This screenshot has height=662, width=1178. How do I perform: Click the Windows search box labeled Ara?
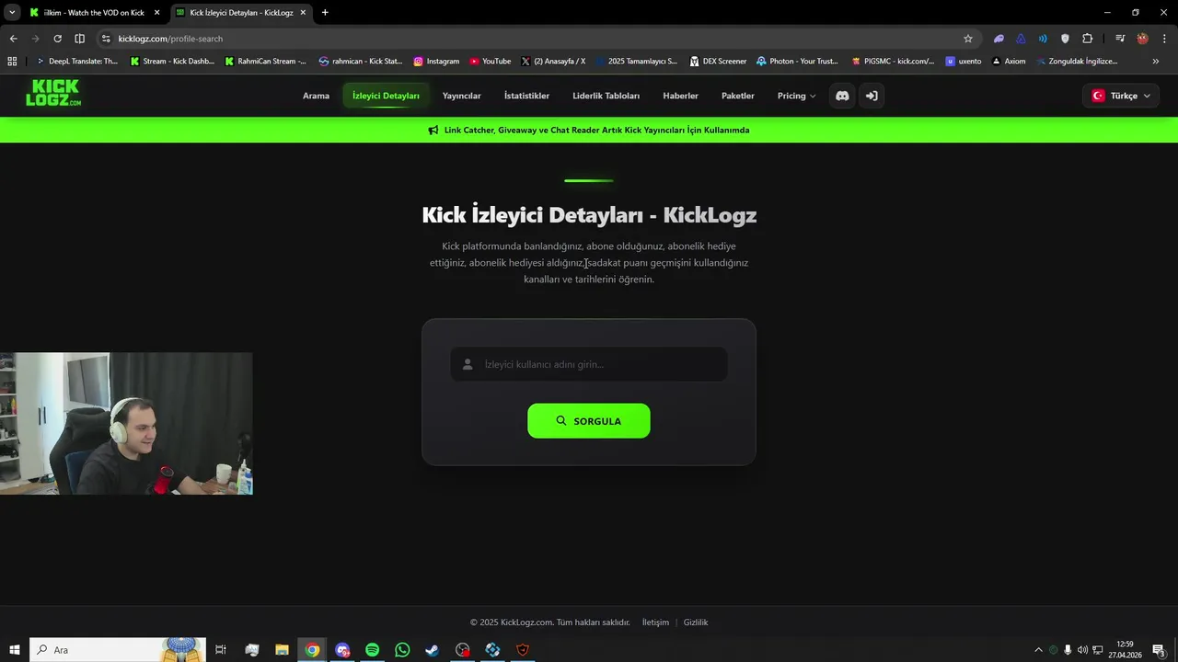point(118,650)
